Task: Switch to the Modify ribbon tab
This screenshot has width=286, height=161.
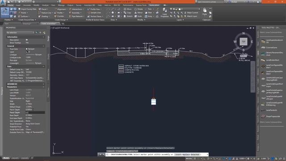Action: coord(36,5)
